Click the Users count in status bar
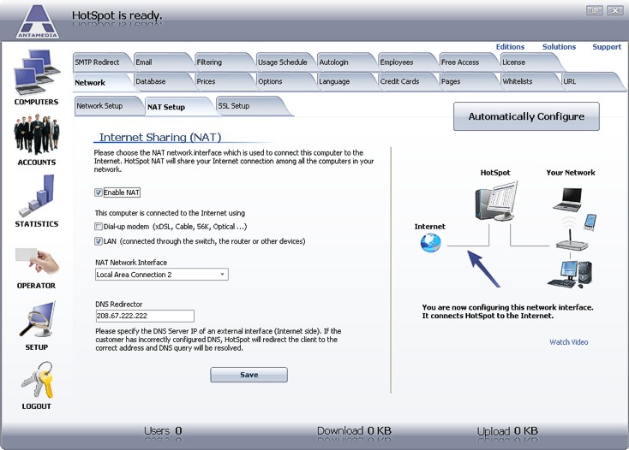This screenshot has height=450, width=629. tap(163, 431)
